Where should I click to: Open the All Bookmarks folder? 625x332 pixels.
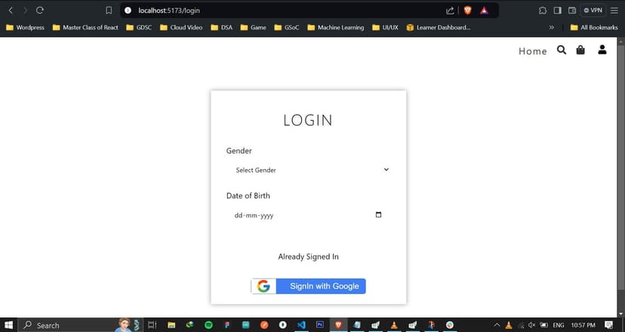click(594, 27)
